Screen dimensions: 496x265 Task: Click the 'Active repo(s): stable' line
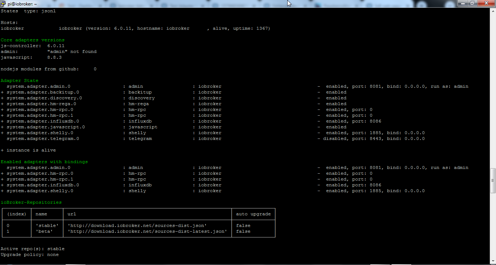tap(33, 249)
